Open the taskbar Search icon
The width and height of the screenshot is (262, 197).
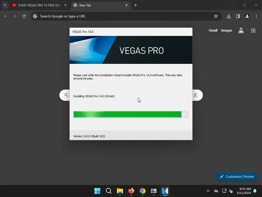tap(108, 191)
